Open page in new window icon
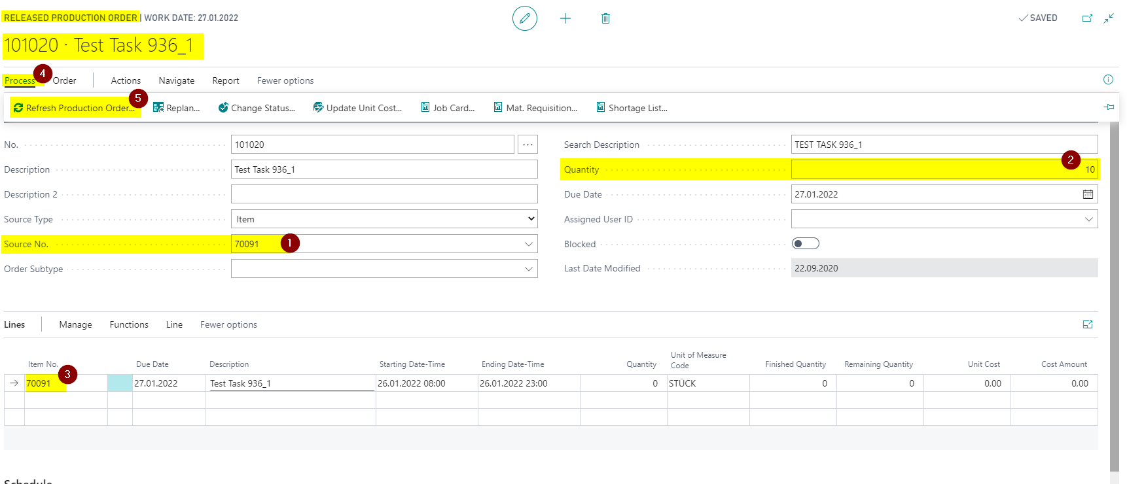 (1087, 18)
